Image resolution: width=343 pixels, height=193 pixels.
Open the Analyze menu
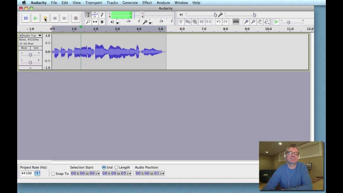[163, 3]
